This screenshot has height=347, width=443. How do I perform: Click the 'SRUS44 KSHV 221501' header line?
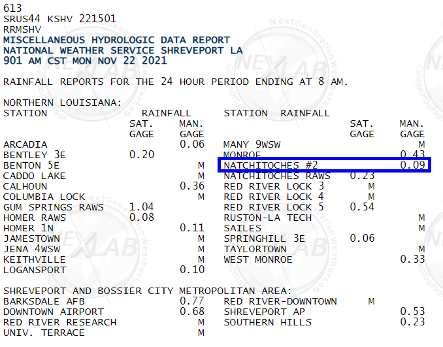[x=59, y=19]
